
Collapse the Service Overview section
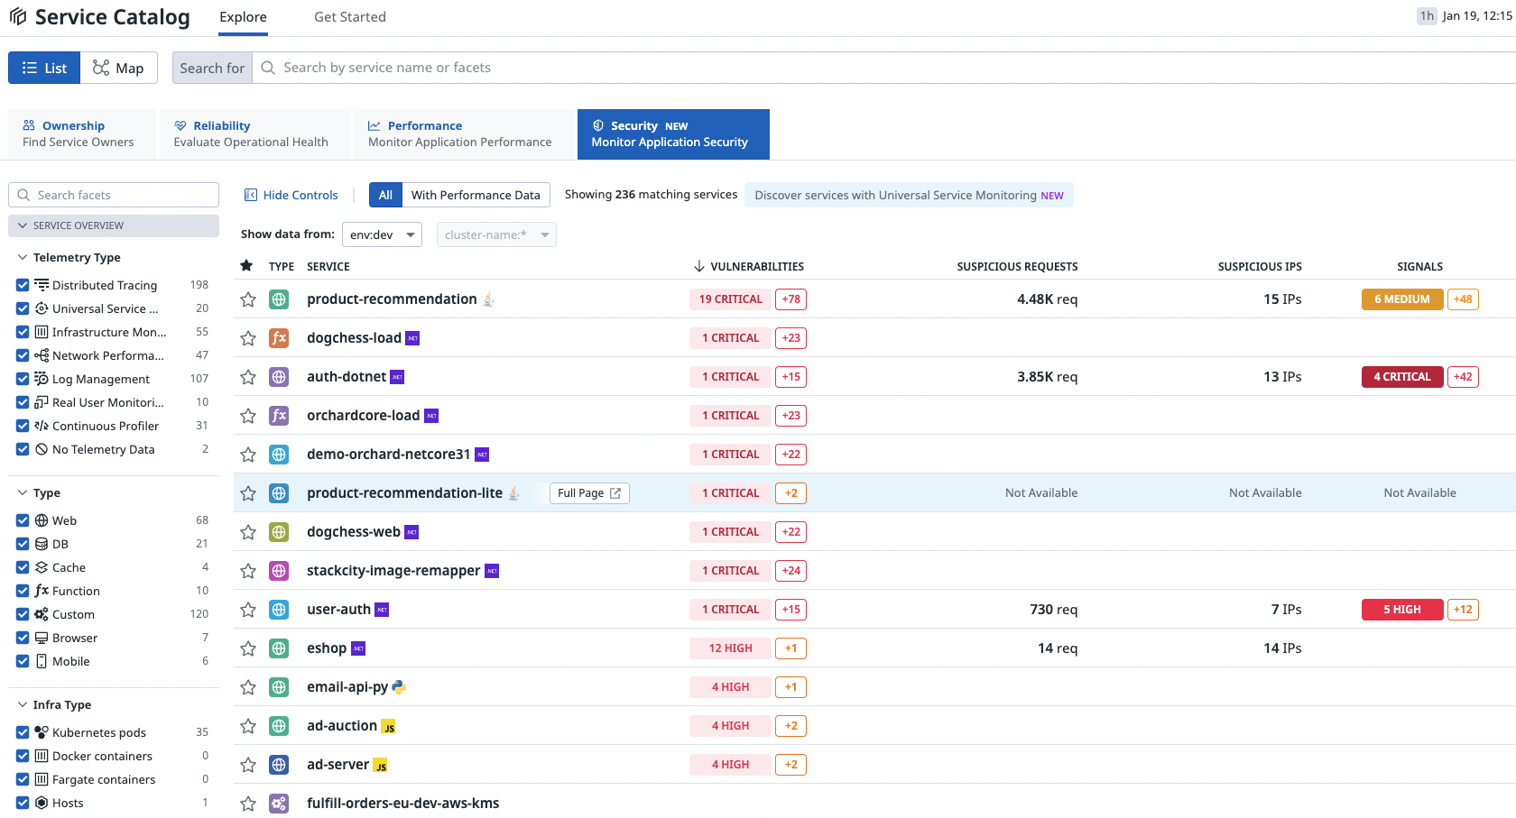23,225
